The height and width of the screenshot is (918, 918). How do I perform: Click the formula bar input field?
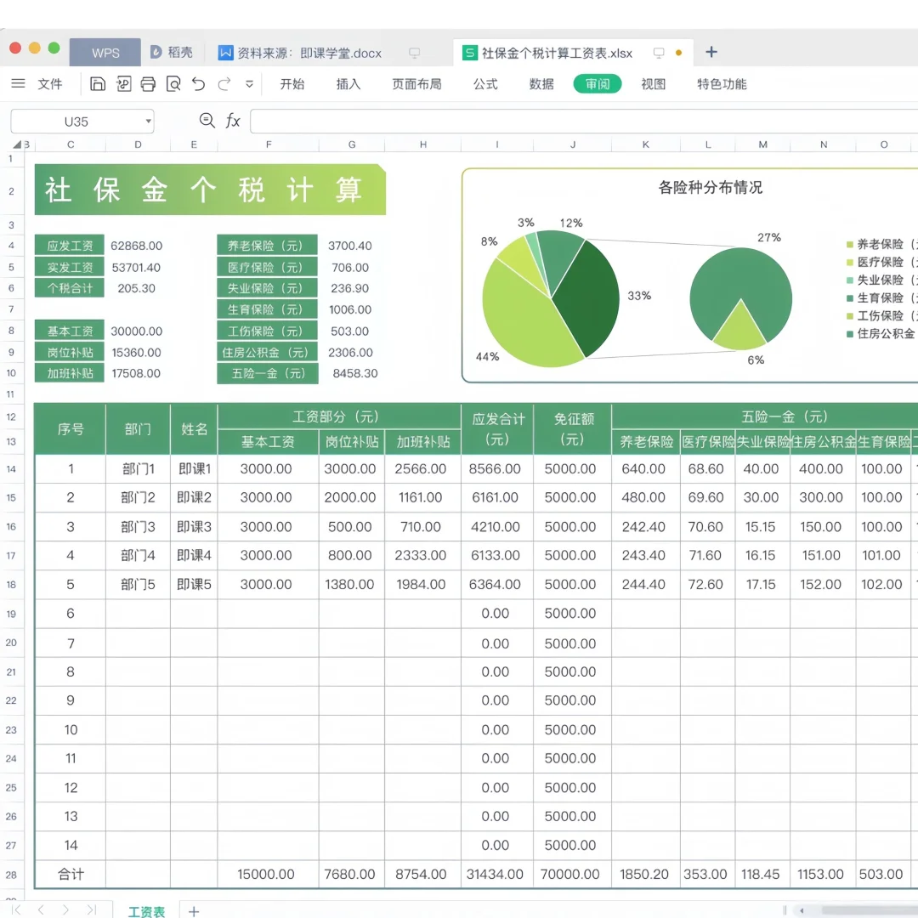click(x=584, y=122)
